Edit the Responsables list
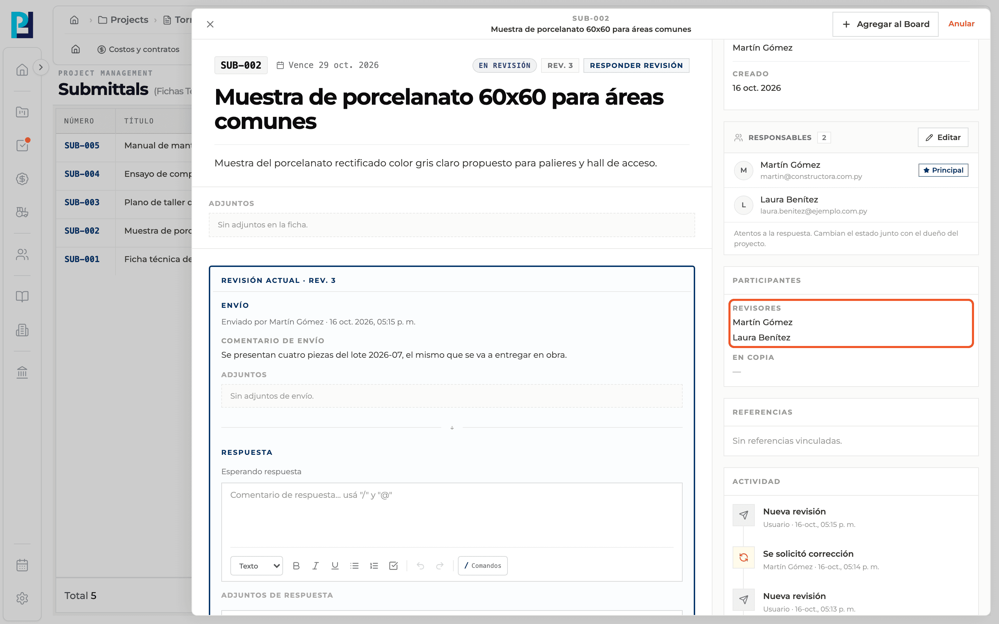This screenshot has width=999, height=624. click(943, 137)
